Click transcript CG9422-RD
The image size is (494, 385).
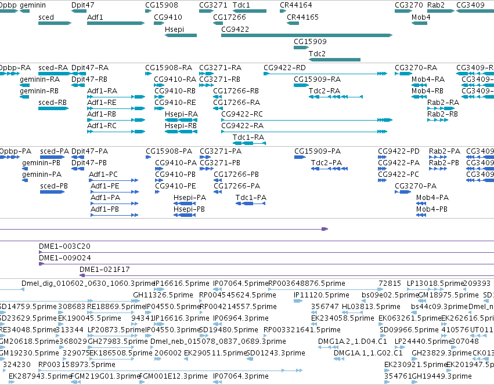pos(325,74)
